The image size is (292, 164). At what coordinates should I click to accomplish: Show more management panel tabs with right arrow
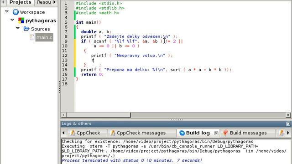[x=55, y=2]
